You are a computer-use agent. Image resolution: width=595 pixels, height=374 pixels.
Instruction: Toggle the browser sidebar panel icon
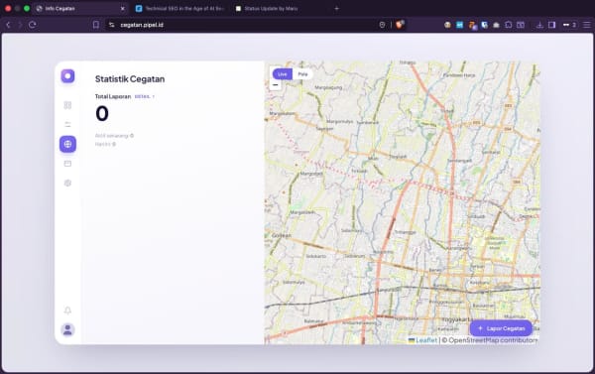pyautogui.click(x=551, y=25)
